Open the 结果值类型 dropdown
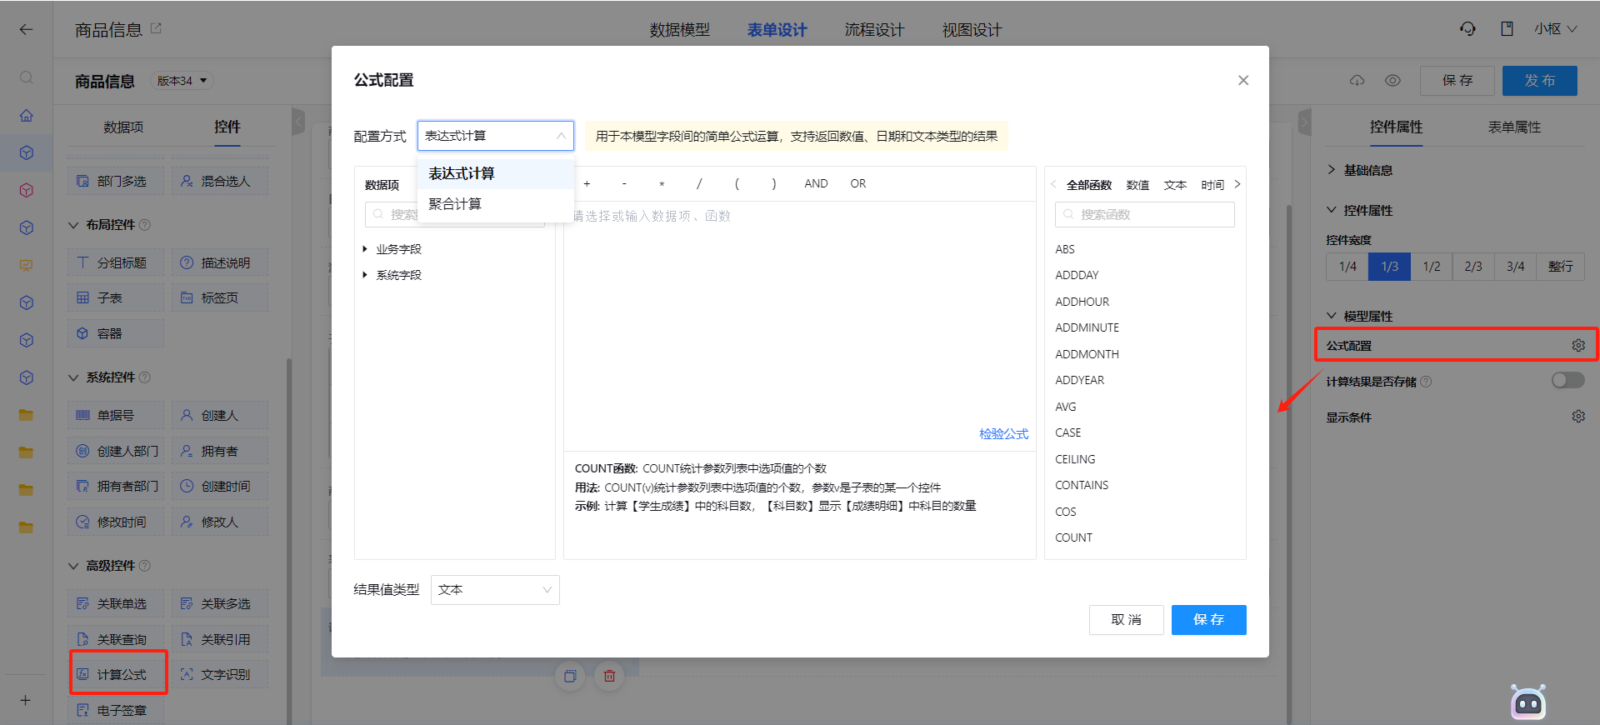Screen dimensions: 1600x725 click(x=495, y=590)
